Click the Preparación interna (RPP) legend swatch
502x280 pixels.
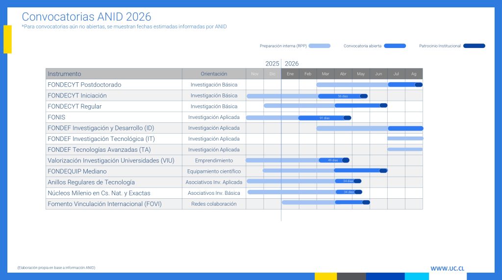(x=320, y=46)
